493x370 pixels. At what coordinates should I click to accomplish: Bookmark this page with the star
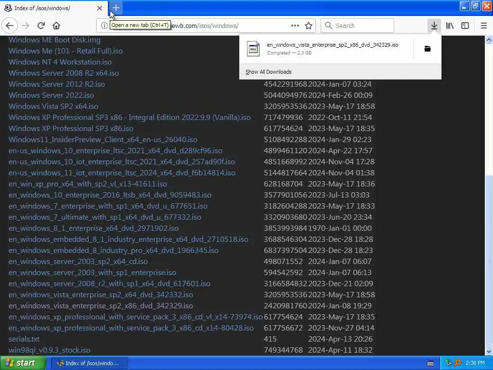pyautogui.click(x=309, y=26)
